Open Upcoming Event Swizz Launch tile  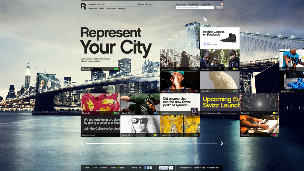tap(220, 104)
